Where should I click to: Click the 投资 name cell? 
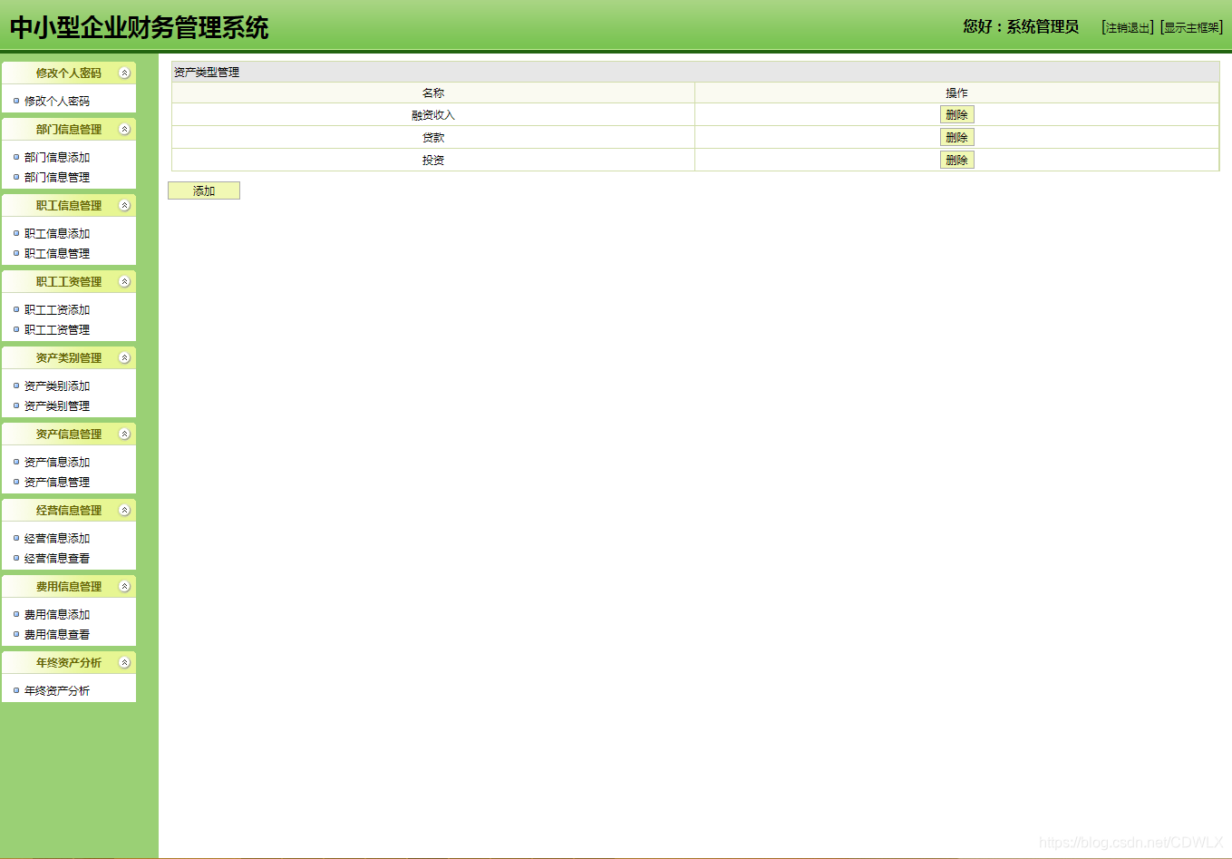tap(433, 161)
